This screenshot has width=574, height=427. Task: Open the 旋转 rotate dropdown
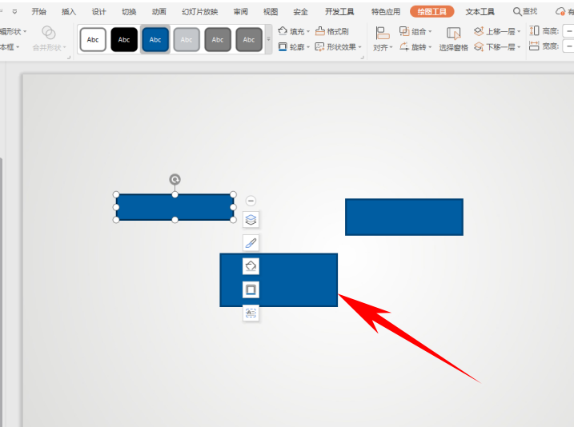(x=415, y=47)
